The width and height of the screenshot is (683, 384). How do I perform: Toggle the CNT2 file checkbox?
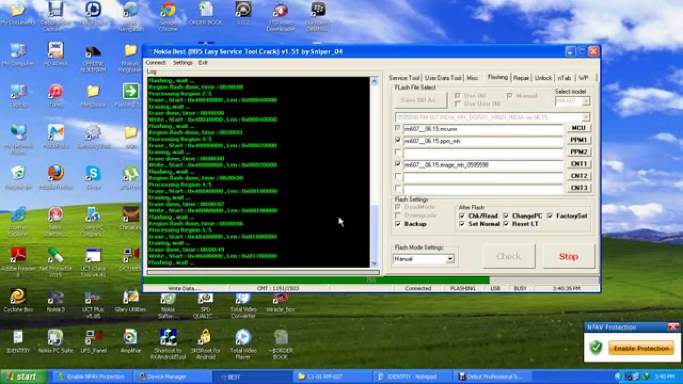point(398,177)
